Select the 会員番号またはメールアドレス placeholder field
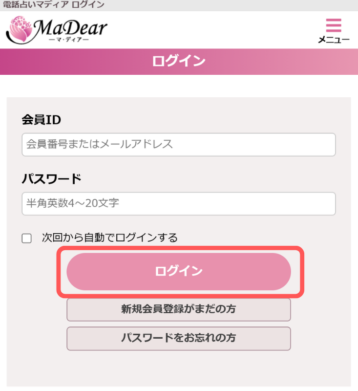The image size is (358, 391). tap(179, 145)
